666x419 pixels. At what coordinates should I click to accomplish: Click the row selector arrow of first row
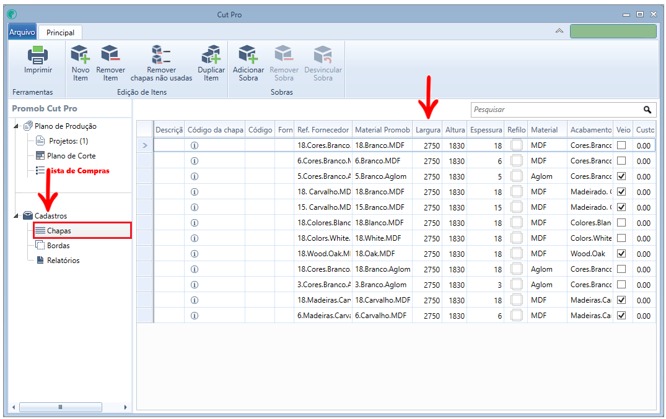[x=145, y=145]
